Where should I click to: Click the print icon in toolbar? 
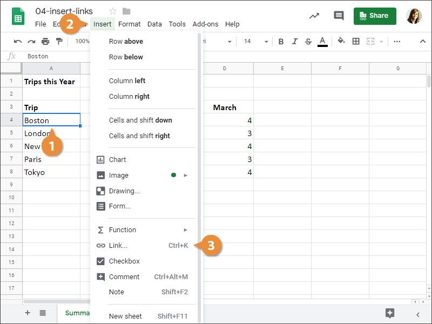click(x=45, y=42)
